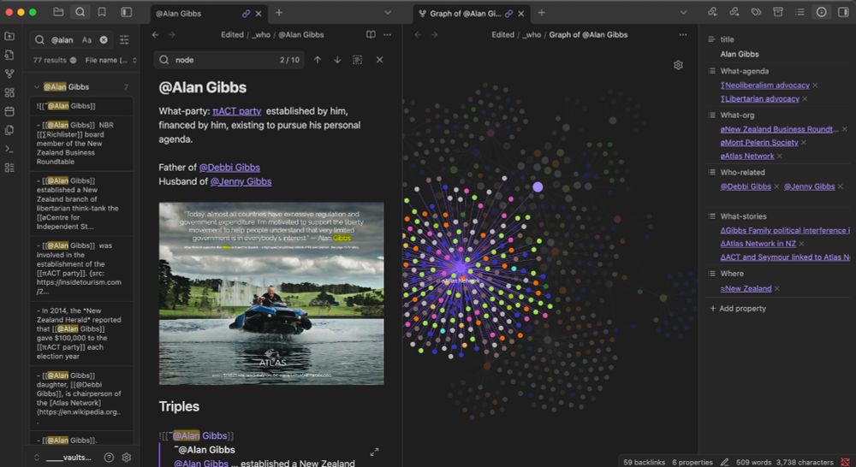The height and width of the screenshot is (467, 856).
Task: Open outgoing links pane icon
Action: pyautogui.click(x=734, y=12)
